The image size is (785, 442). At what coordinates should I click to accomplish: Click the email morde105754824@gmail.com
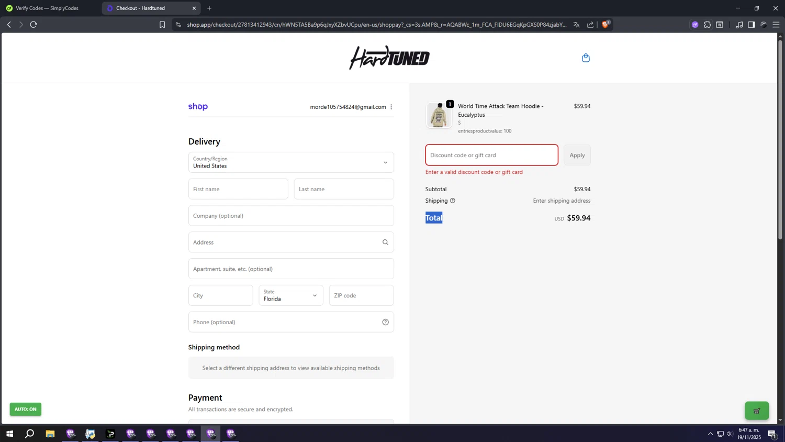click(348, 107)
